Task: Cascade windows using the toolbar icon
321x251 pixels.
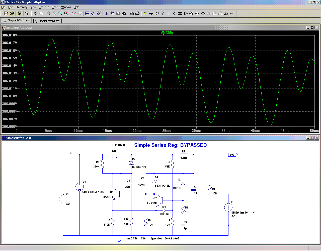Action: (x=93, y=14)
